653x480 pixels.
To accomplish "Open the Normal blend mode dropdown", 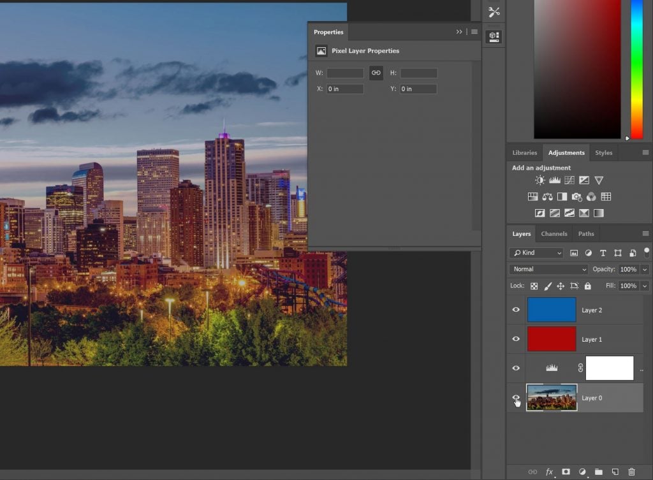I will coord(548,270).
